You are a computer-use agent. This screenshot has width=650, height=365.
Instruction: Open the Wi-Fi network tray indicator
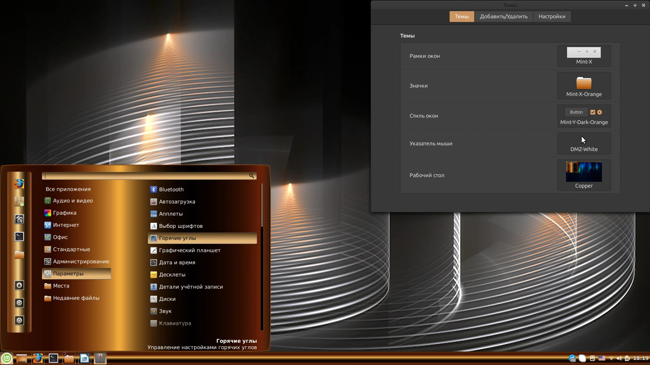click(x=611, y=358)
